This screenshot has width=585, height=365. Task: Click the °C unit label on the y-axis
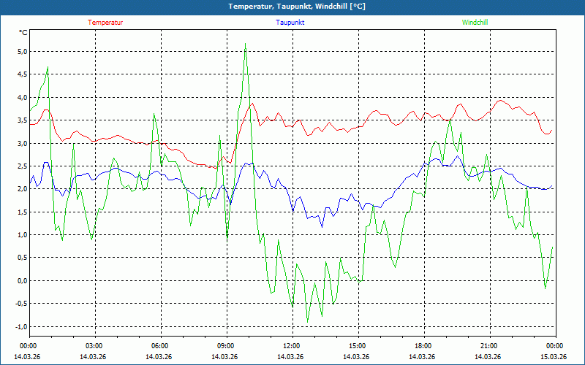point(23,33)
